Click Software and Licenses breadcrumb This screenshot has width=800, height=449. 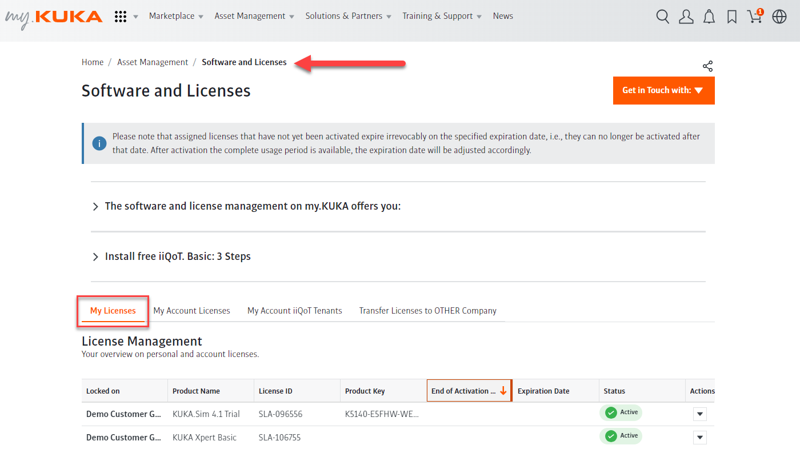pos(244,62)
